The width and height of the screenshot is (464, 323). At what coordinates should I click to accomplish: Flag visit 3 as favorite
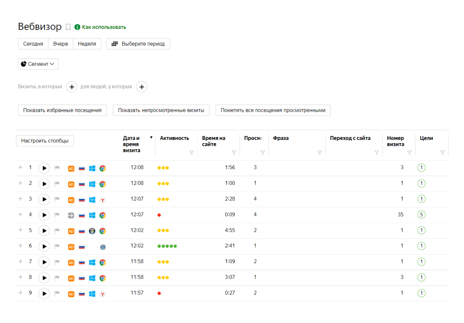click(57, 199)
